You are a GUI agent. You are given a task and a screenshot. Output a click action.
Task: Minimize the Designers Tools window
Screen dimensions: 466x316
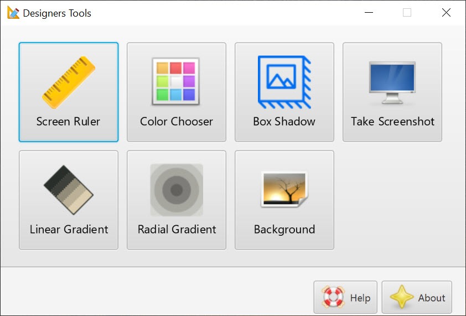[369, 13]
